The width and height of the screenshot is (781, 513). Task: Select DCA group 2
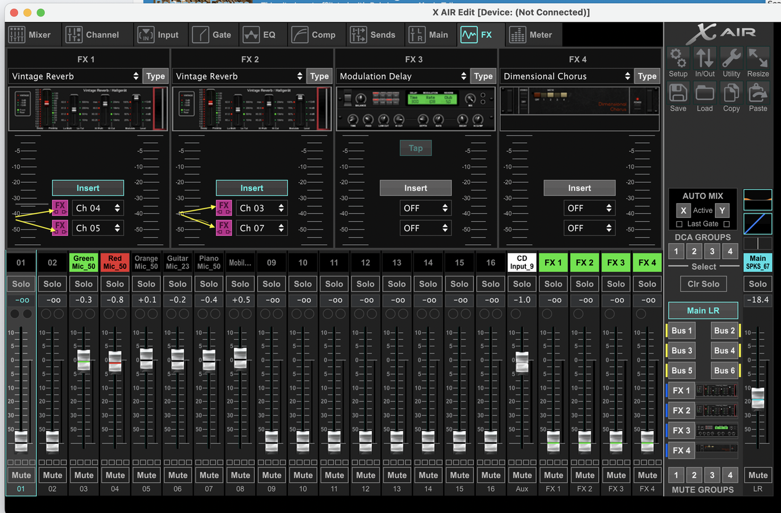(x=694, y=251)
